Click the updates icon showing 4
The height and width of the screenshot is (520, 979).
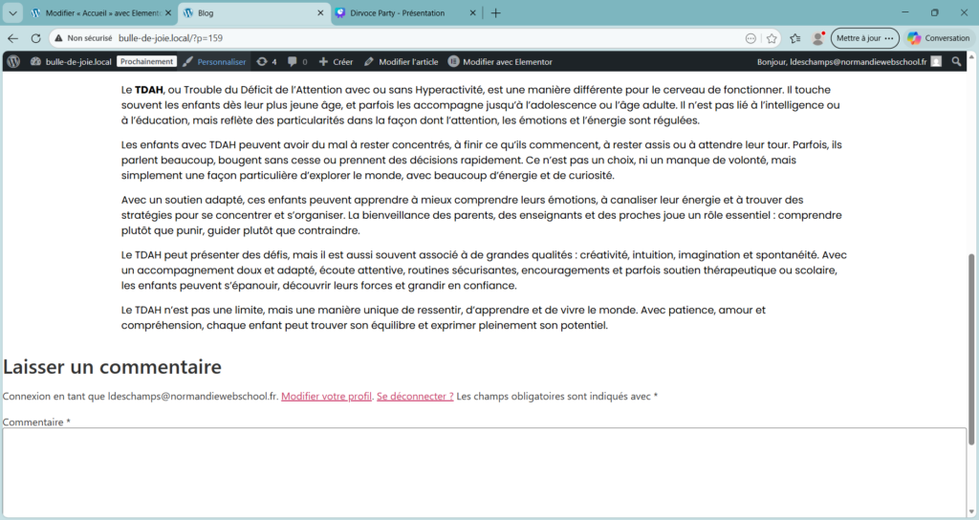tap(267, 61)
